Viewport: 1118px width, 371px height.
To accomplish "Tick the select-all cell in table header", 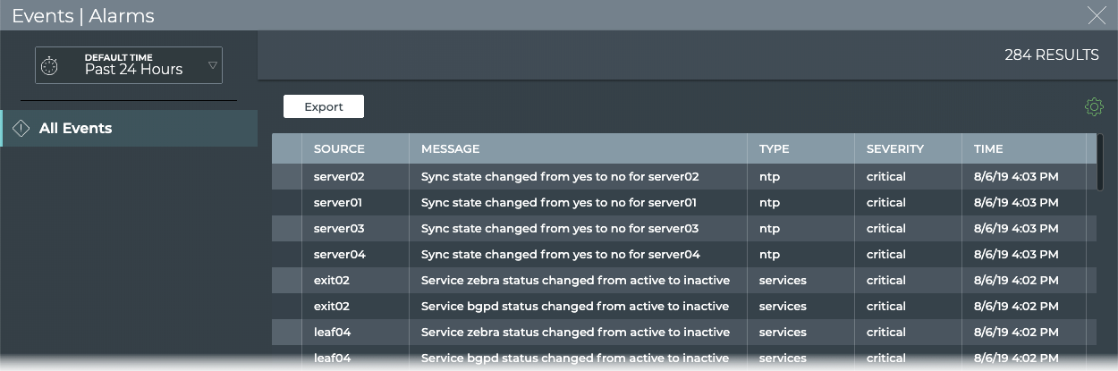I will coord(287,149).
